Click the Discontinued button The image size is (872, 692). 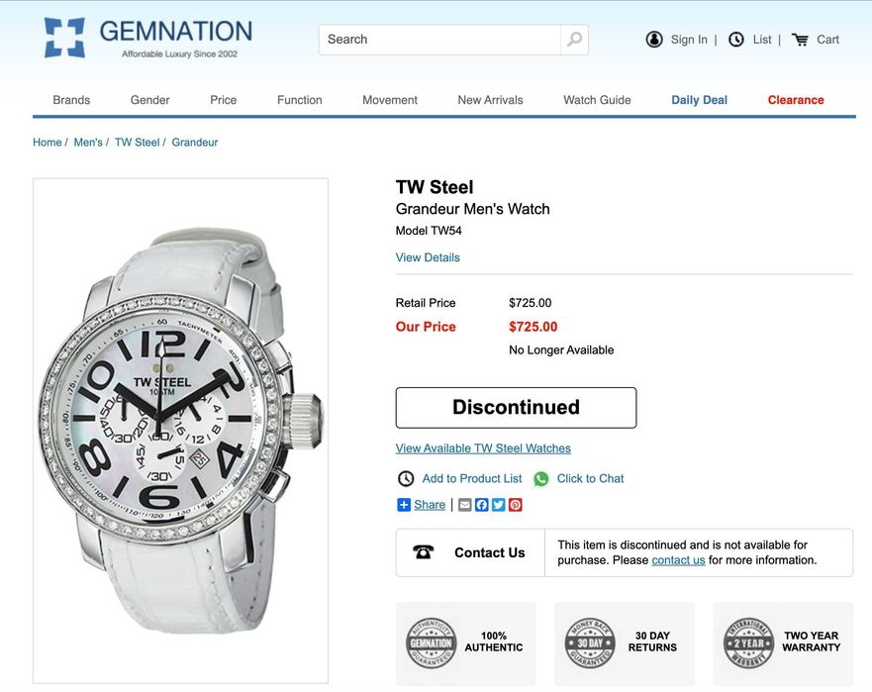(x=516, y=408)
